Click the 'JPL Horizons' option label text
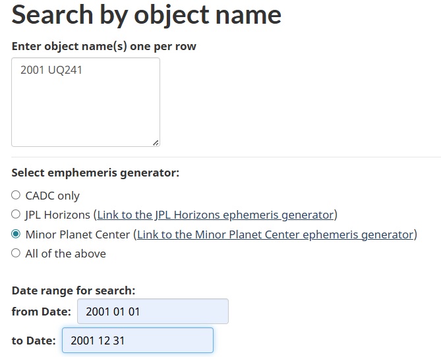This screenshot has width=441, height=357. pyautogui.click(x=57, y=215)
